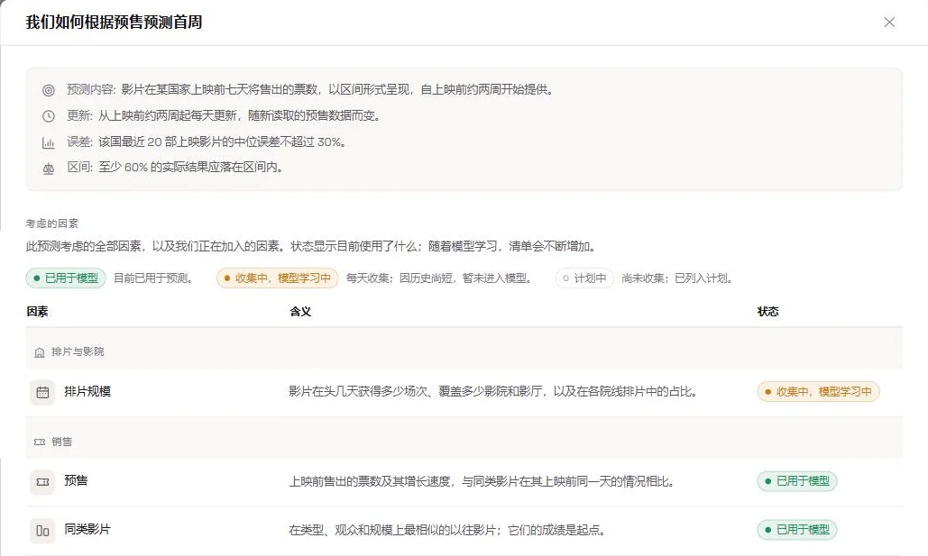Click the 同类影片 meaning description text
Viewport: 928px width, 556px height.
pos(448,530)
